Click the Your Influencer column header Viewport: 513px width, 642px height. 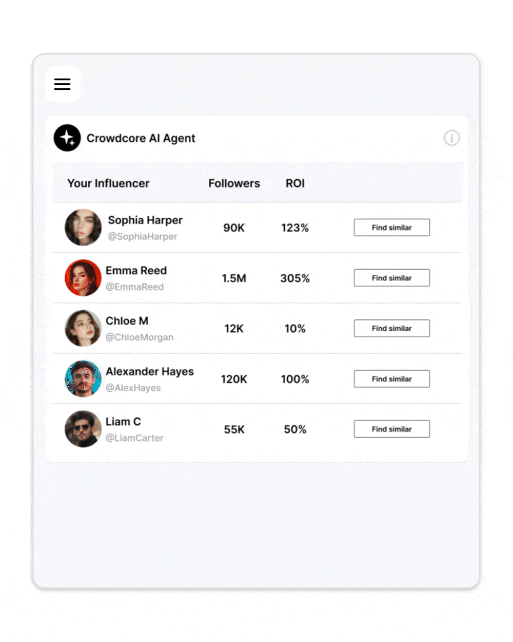point(108,183)
